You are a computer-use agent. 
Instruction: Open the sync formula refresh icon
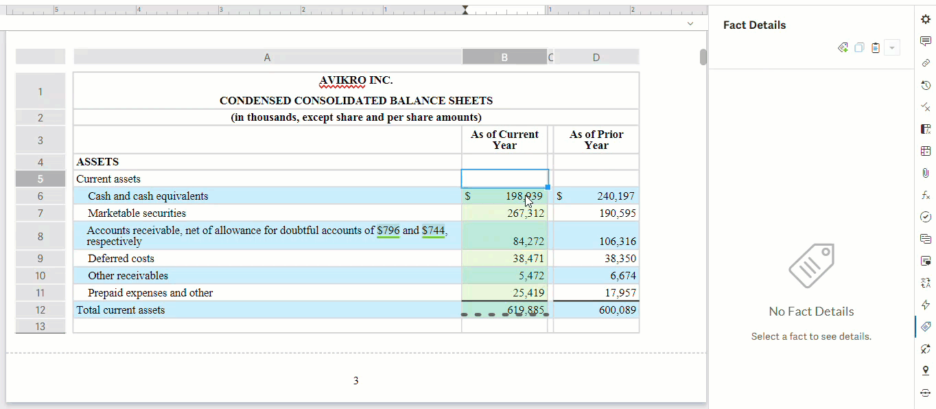tap(925, 349)
